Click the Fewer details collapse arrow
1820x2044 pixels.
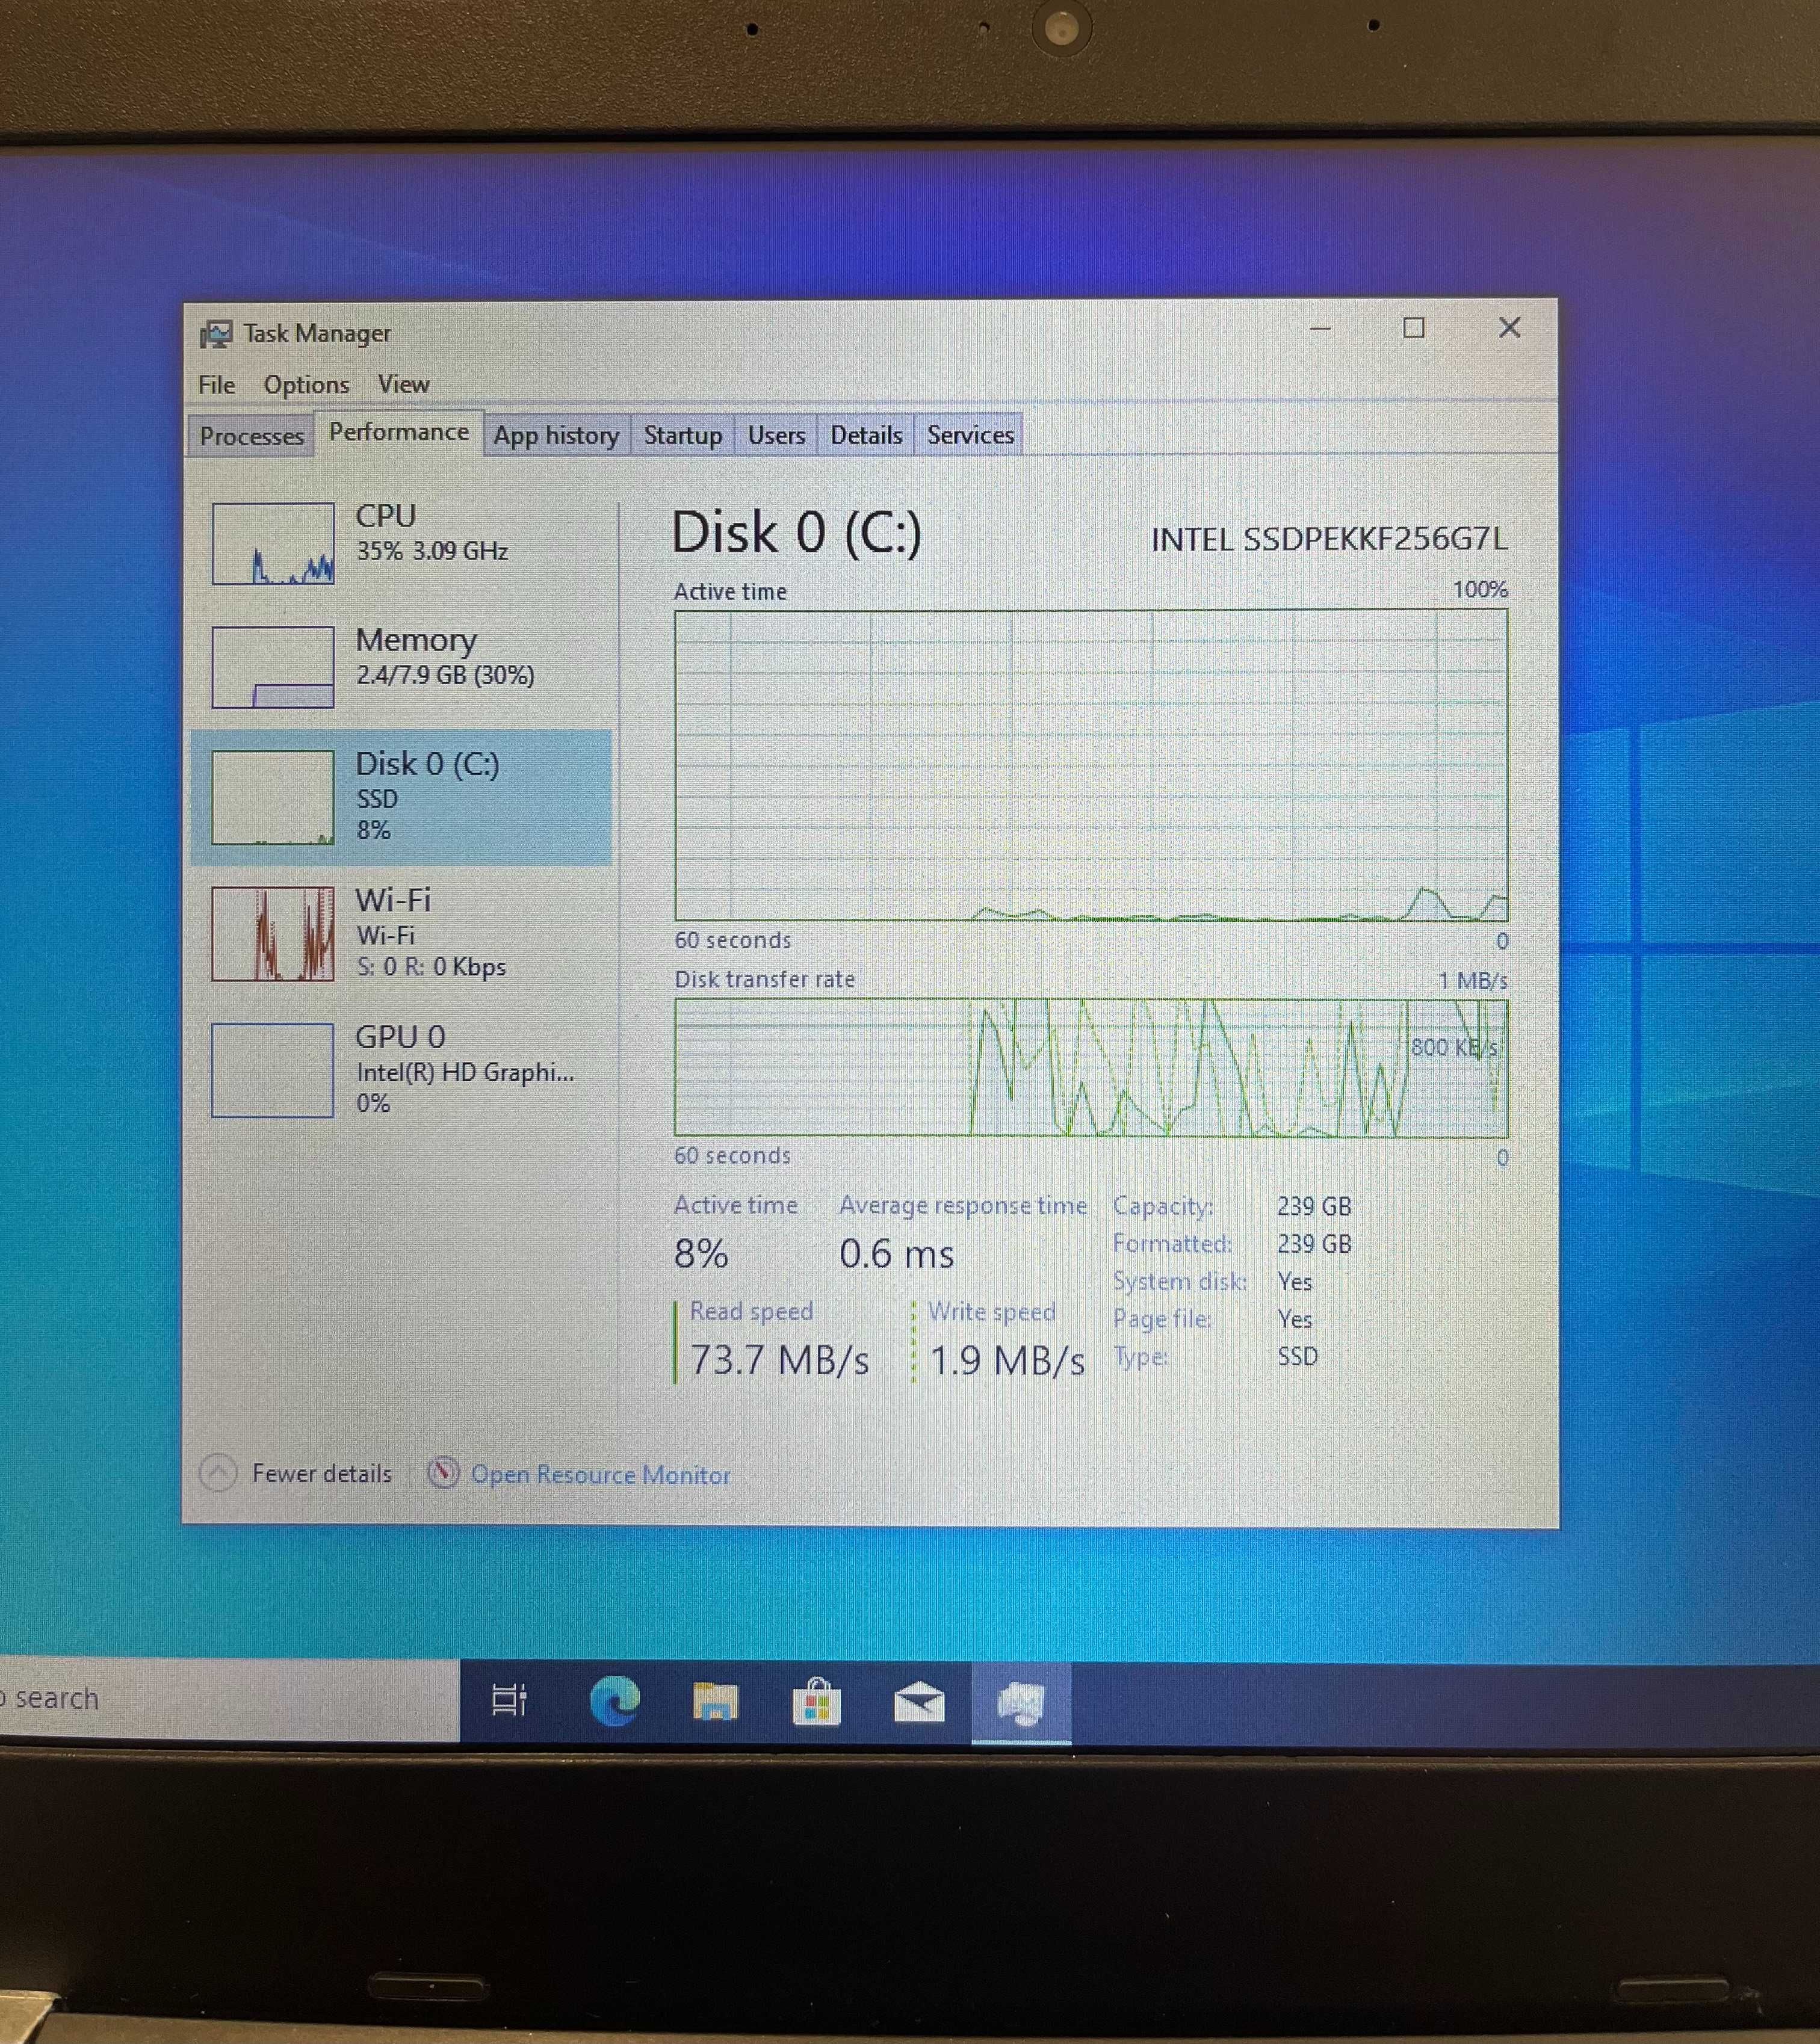(218, 1473)
